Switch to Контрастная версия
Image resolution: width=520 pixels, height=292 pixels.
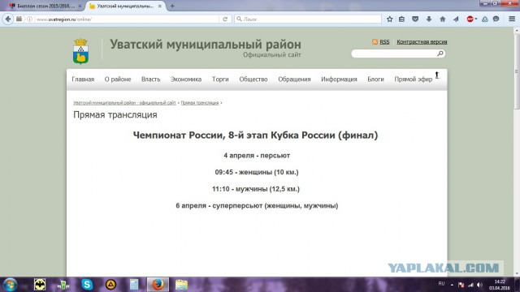point(422,41)
